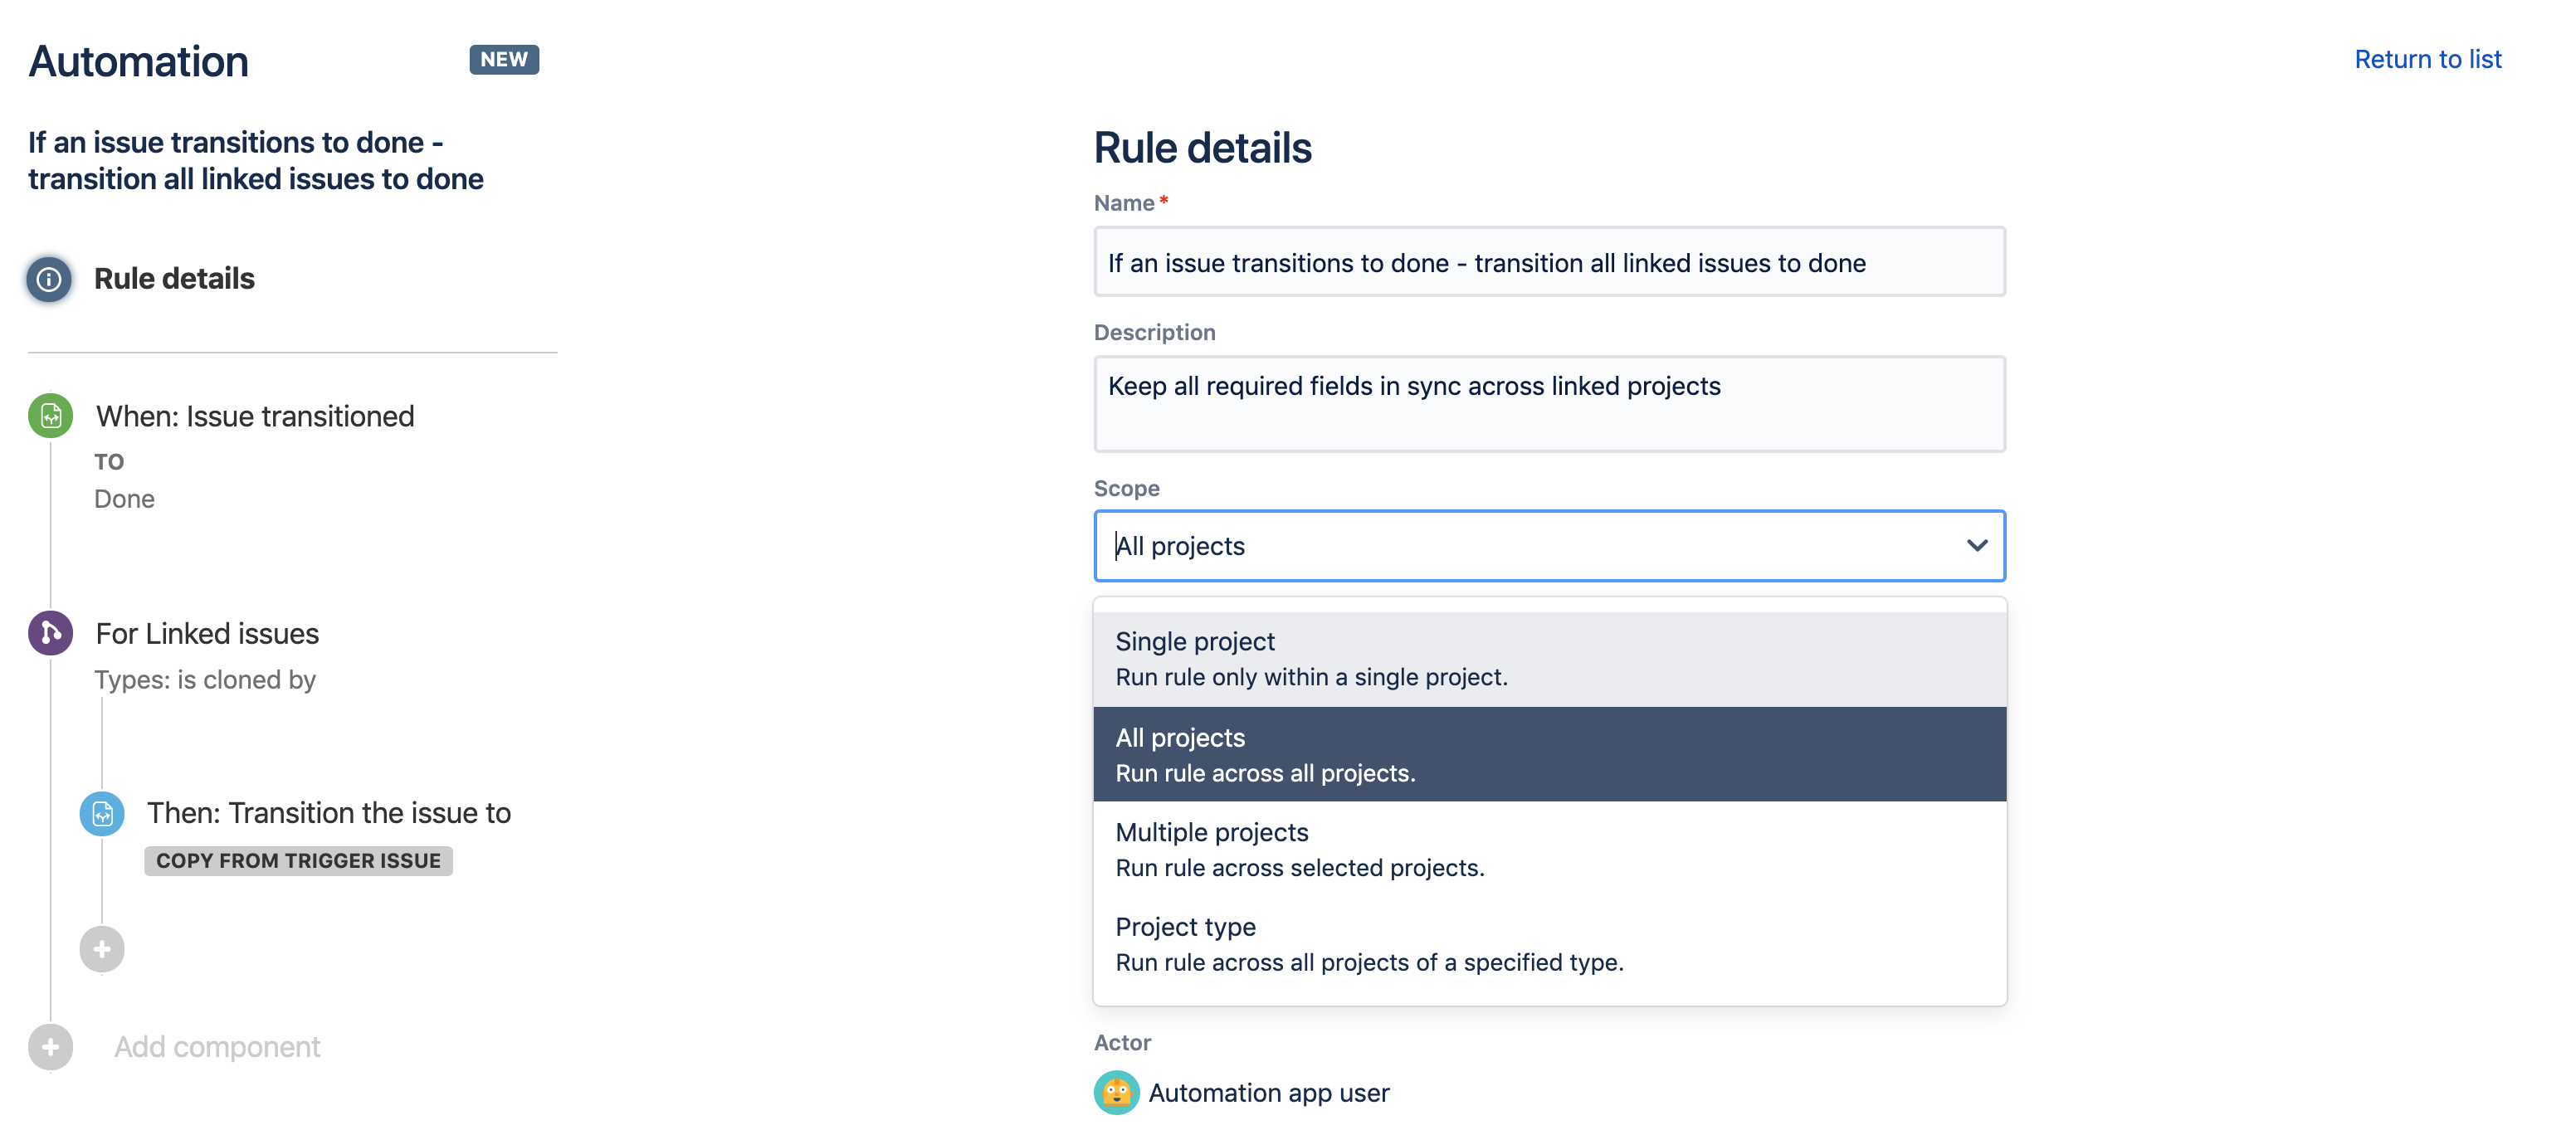
Task: Select the Transition the issue action icon
Action: coord(101,813)
